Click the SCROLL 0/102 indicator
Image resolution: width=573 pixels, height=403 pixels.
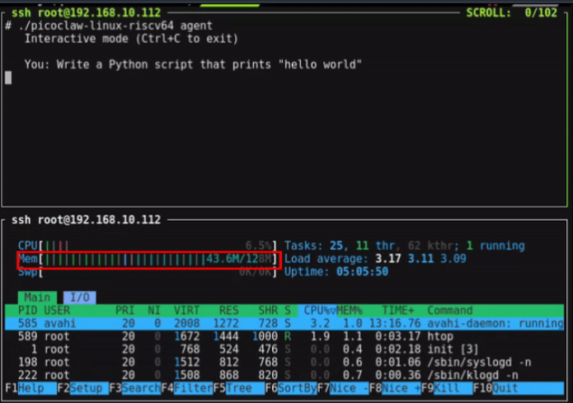512,13
